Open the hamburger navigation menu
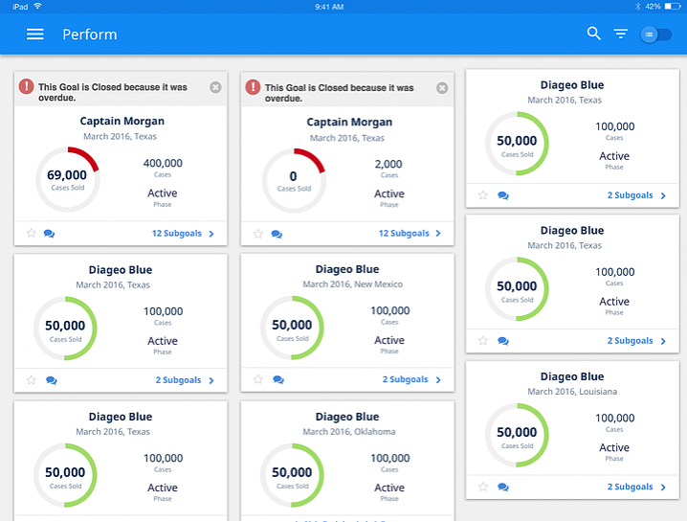This screenshot has height=522, width=687. pyautogui.click(x=35, y=34)
